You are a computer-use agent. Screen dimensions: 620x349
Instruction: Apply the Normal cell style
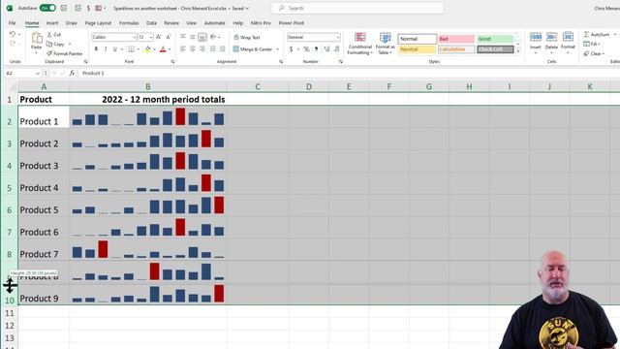[x=417, y=39]
